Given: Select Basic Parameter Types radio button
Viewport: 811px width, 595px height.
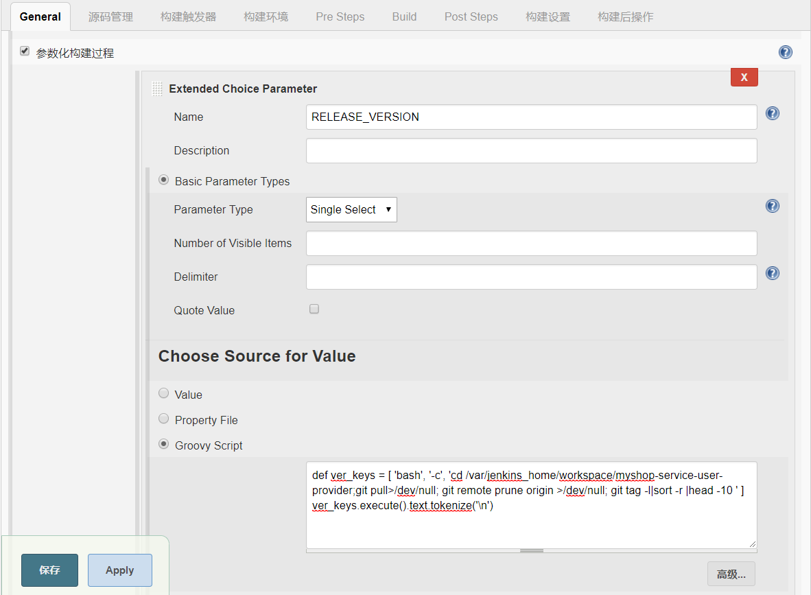Looking at the screenshot, I should [163, 180].
